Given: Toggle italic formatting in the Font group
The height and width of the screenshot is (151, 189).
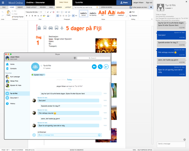Looking at the screenshot, I should 29,16.
